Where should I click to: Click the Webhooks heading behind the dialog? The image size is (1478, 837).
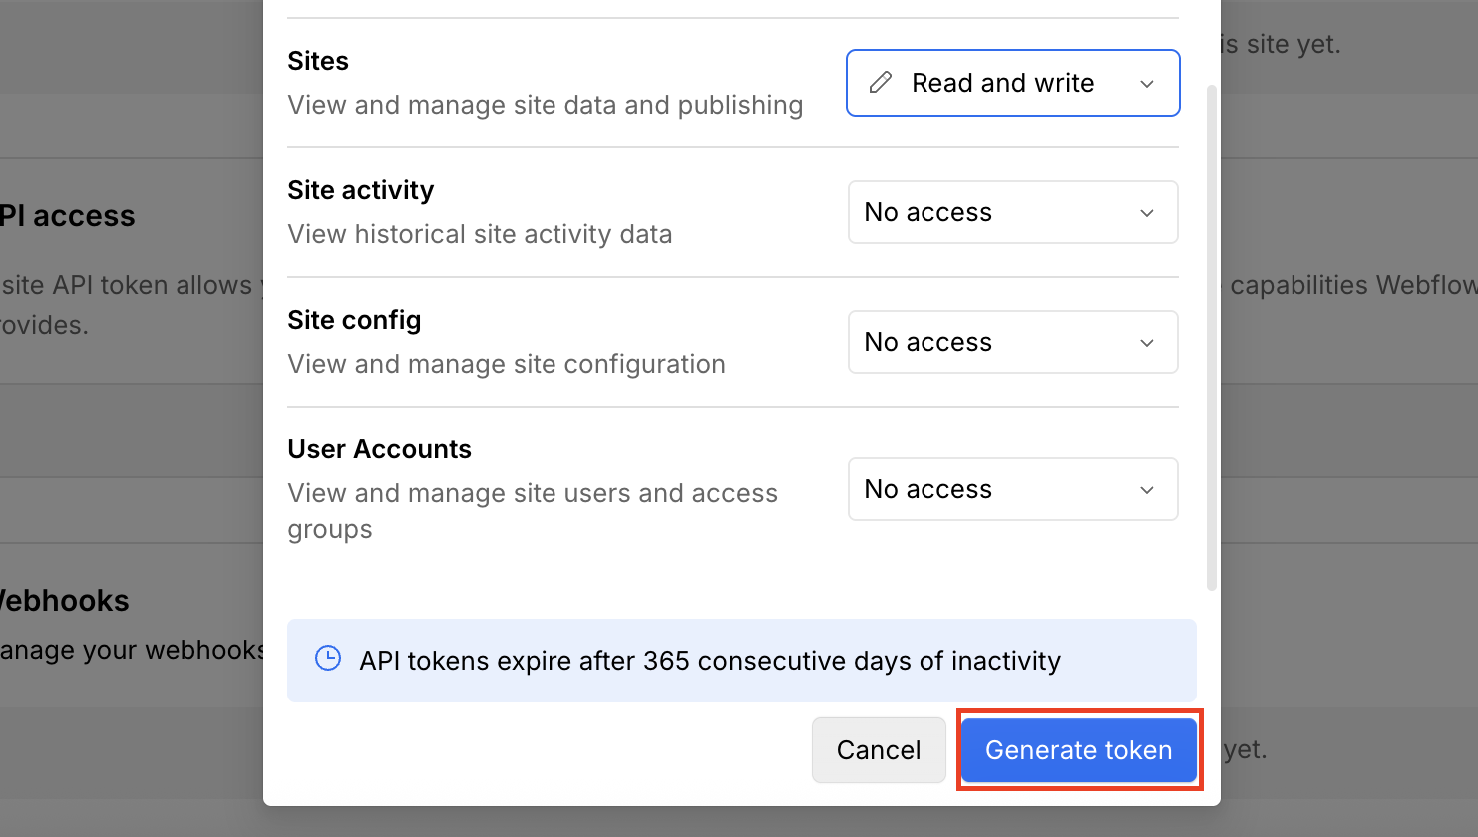coord(66,601)
